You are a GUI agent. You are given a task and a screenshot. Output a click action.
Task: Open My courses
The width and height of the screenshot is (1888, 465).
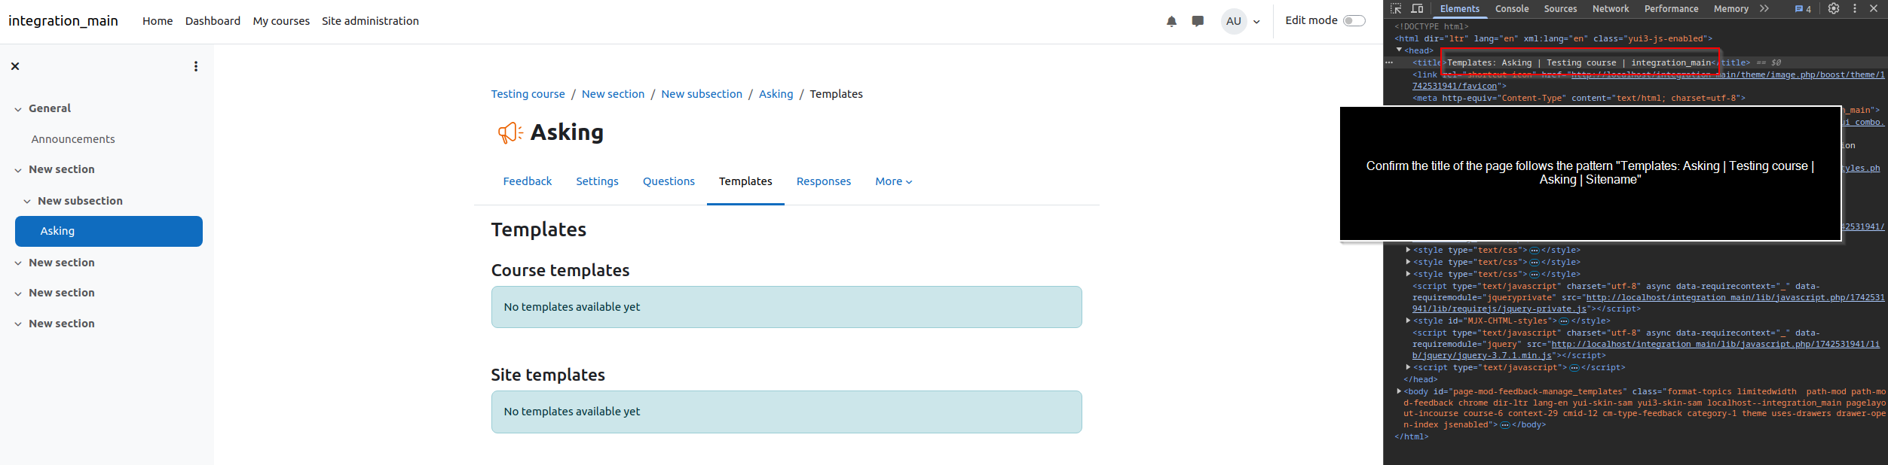pos(281,21)
